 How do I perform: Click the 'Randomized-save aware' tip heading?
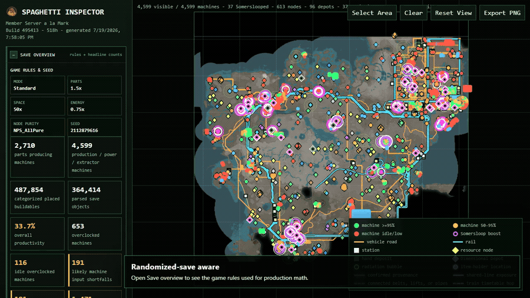(175, 267)
